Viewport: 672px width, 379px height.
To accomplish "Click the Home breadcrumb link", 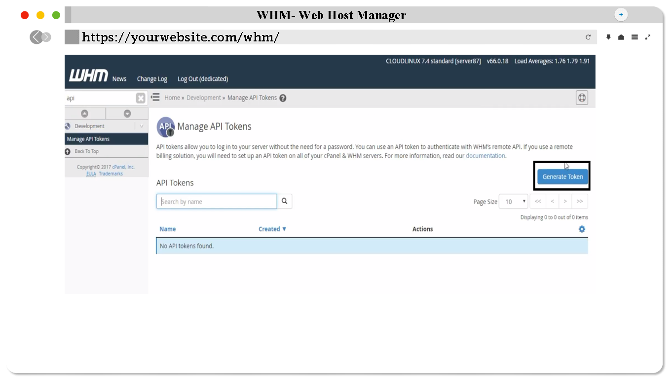I will tap(172, 98).
